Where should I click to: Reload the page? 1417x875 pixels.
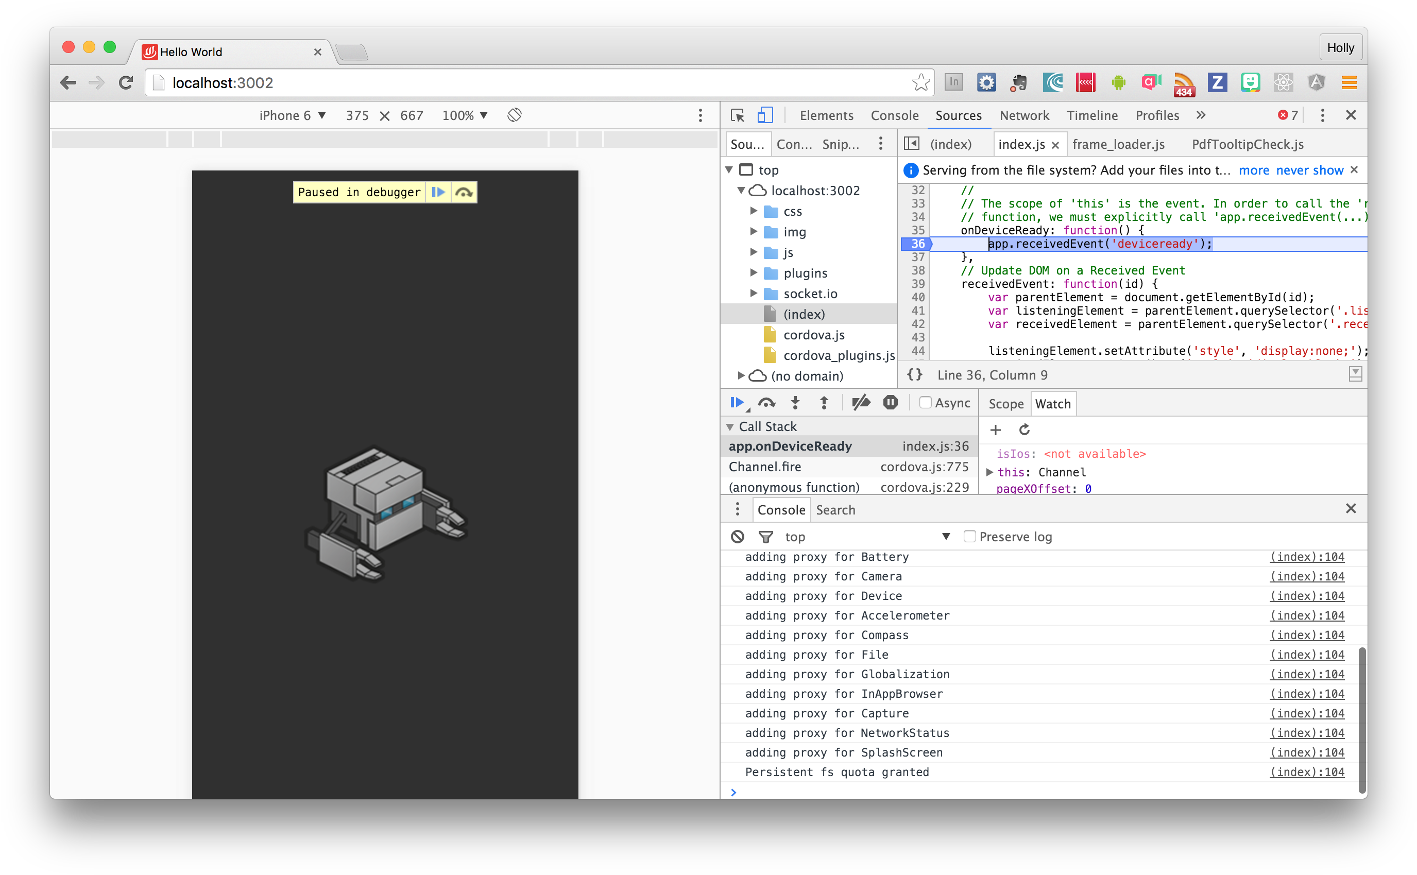126,83
